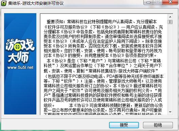Image resolution: width=179 pixels, height=131 pixels.
Task: Click the 接受 (Accept) button
Action: click(x=124, y=125)
